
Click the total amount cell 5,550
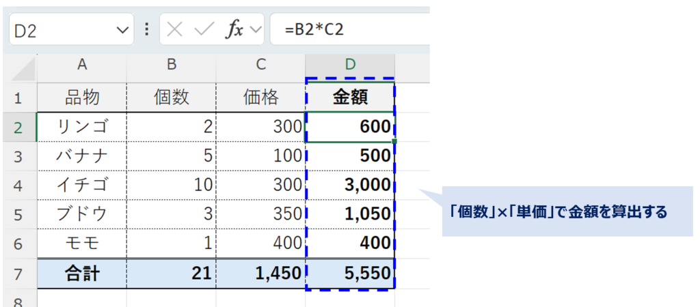[351, 273]
